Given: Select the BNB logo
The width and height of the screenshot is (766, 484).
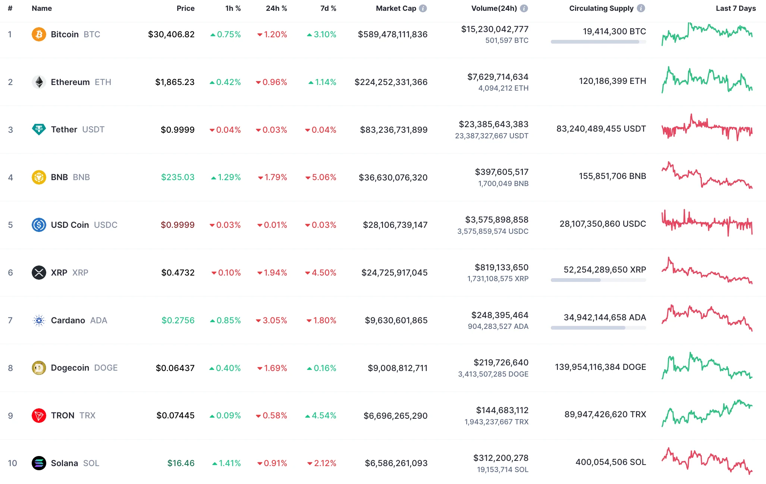Looking at the screenshot, I should point(39,177).
